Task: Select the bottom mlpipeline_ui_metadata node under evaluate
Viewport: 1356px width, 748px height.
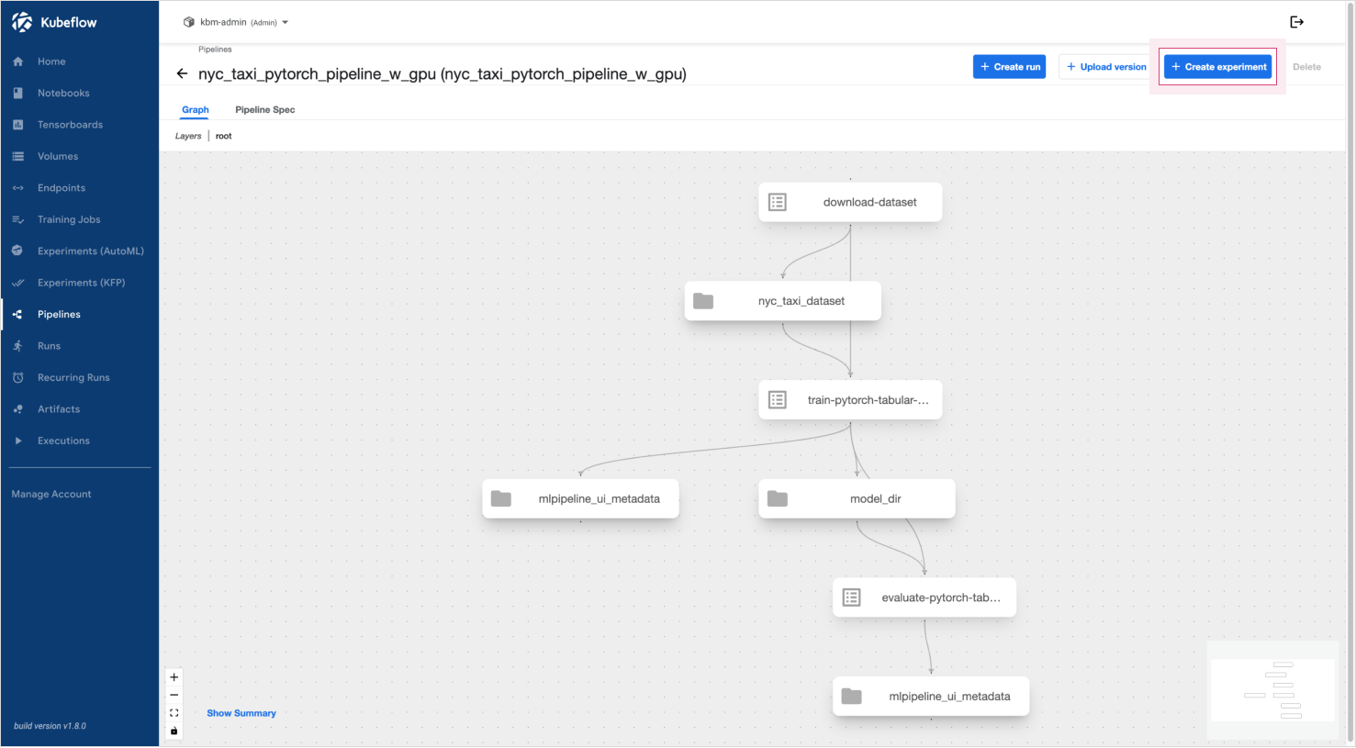Action: coord(931,697)
